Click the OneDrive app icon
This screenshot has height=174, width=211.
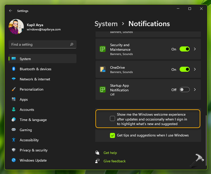102,70
